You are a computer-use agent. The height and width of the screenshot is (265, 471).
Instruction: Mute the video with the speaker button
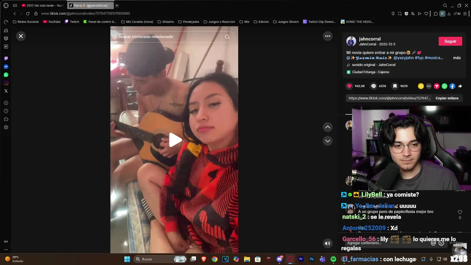(x=327, y=243)
